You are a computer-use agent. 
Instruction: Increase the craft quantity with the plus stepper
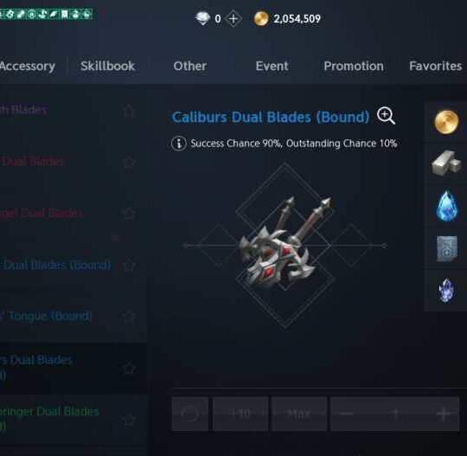[444, 414]
